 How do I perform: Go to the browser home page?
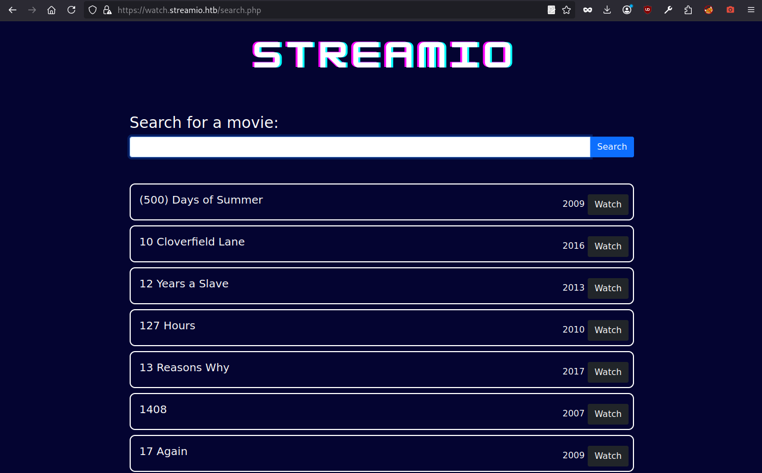tap(52, 10)
